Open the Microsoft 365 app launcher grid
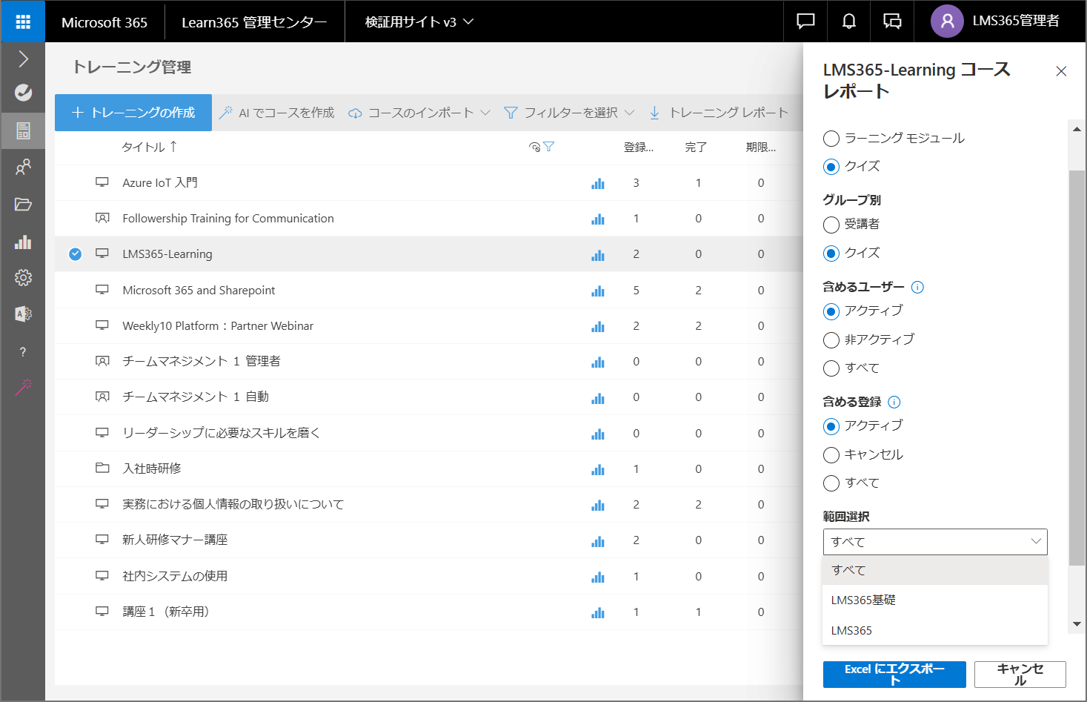This screenshot has width=1087, height=702. pyautogui.click(x=23, y=21)
